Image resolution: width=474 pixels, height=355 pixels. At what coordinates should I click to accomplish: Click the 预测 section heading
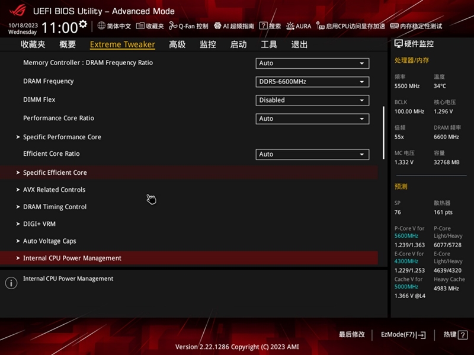[x=401, y=187]
